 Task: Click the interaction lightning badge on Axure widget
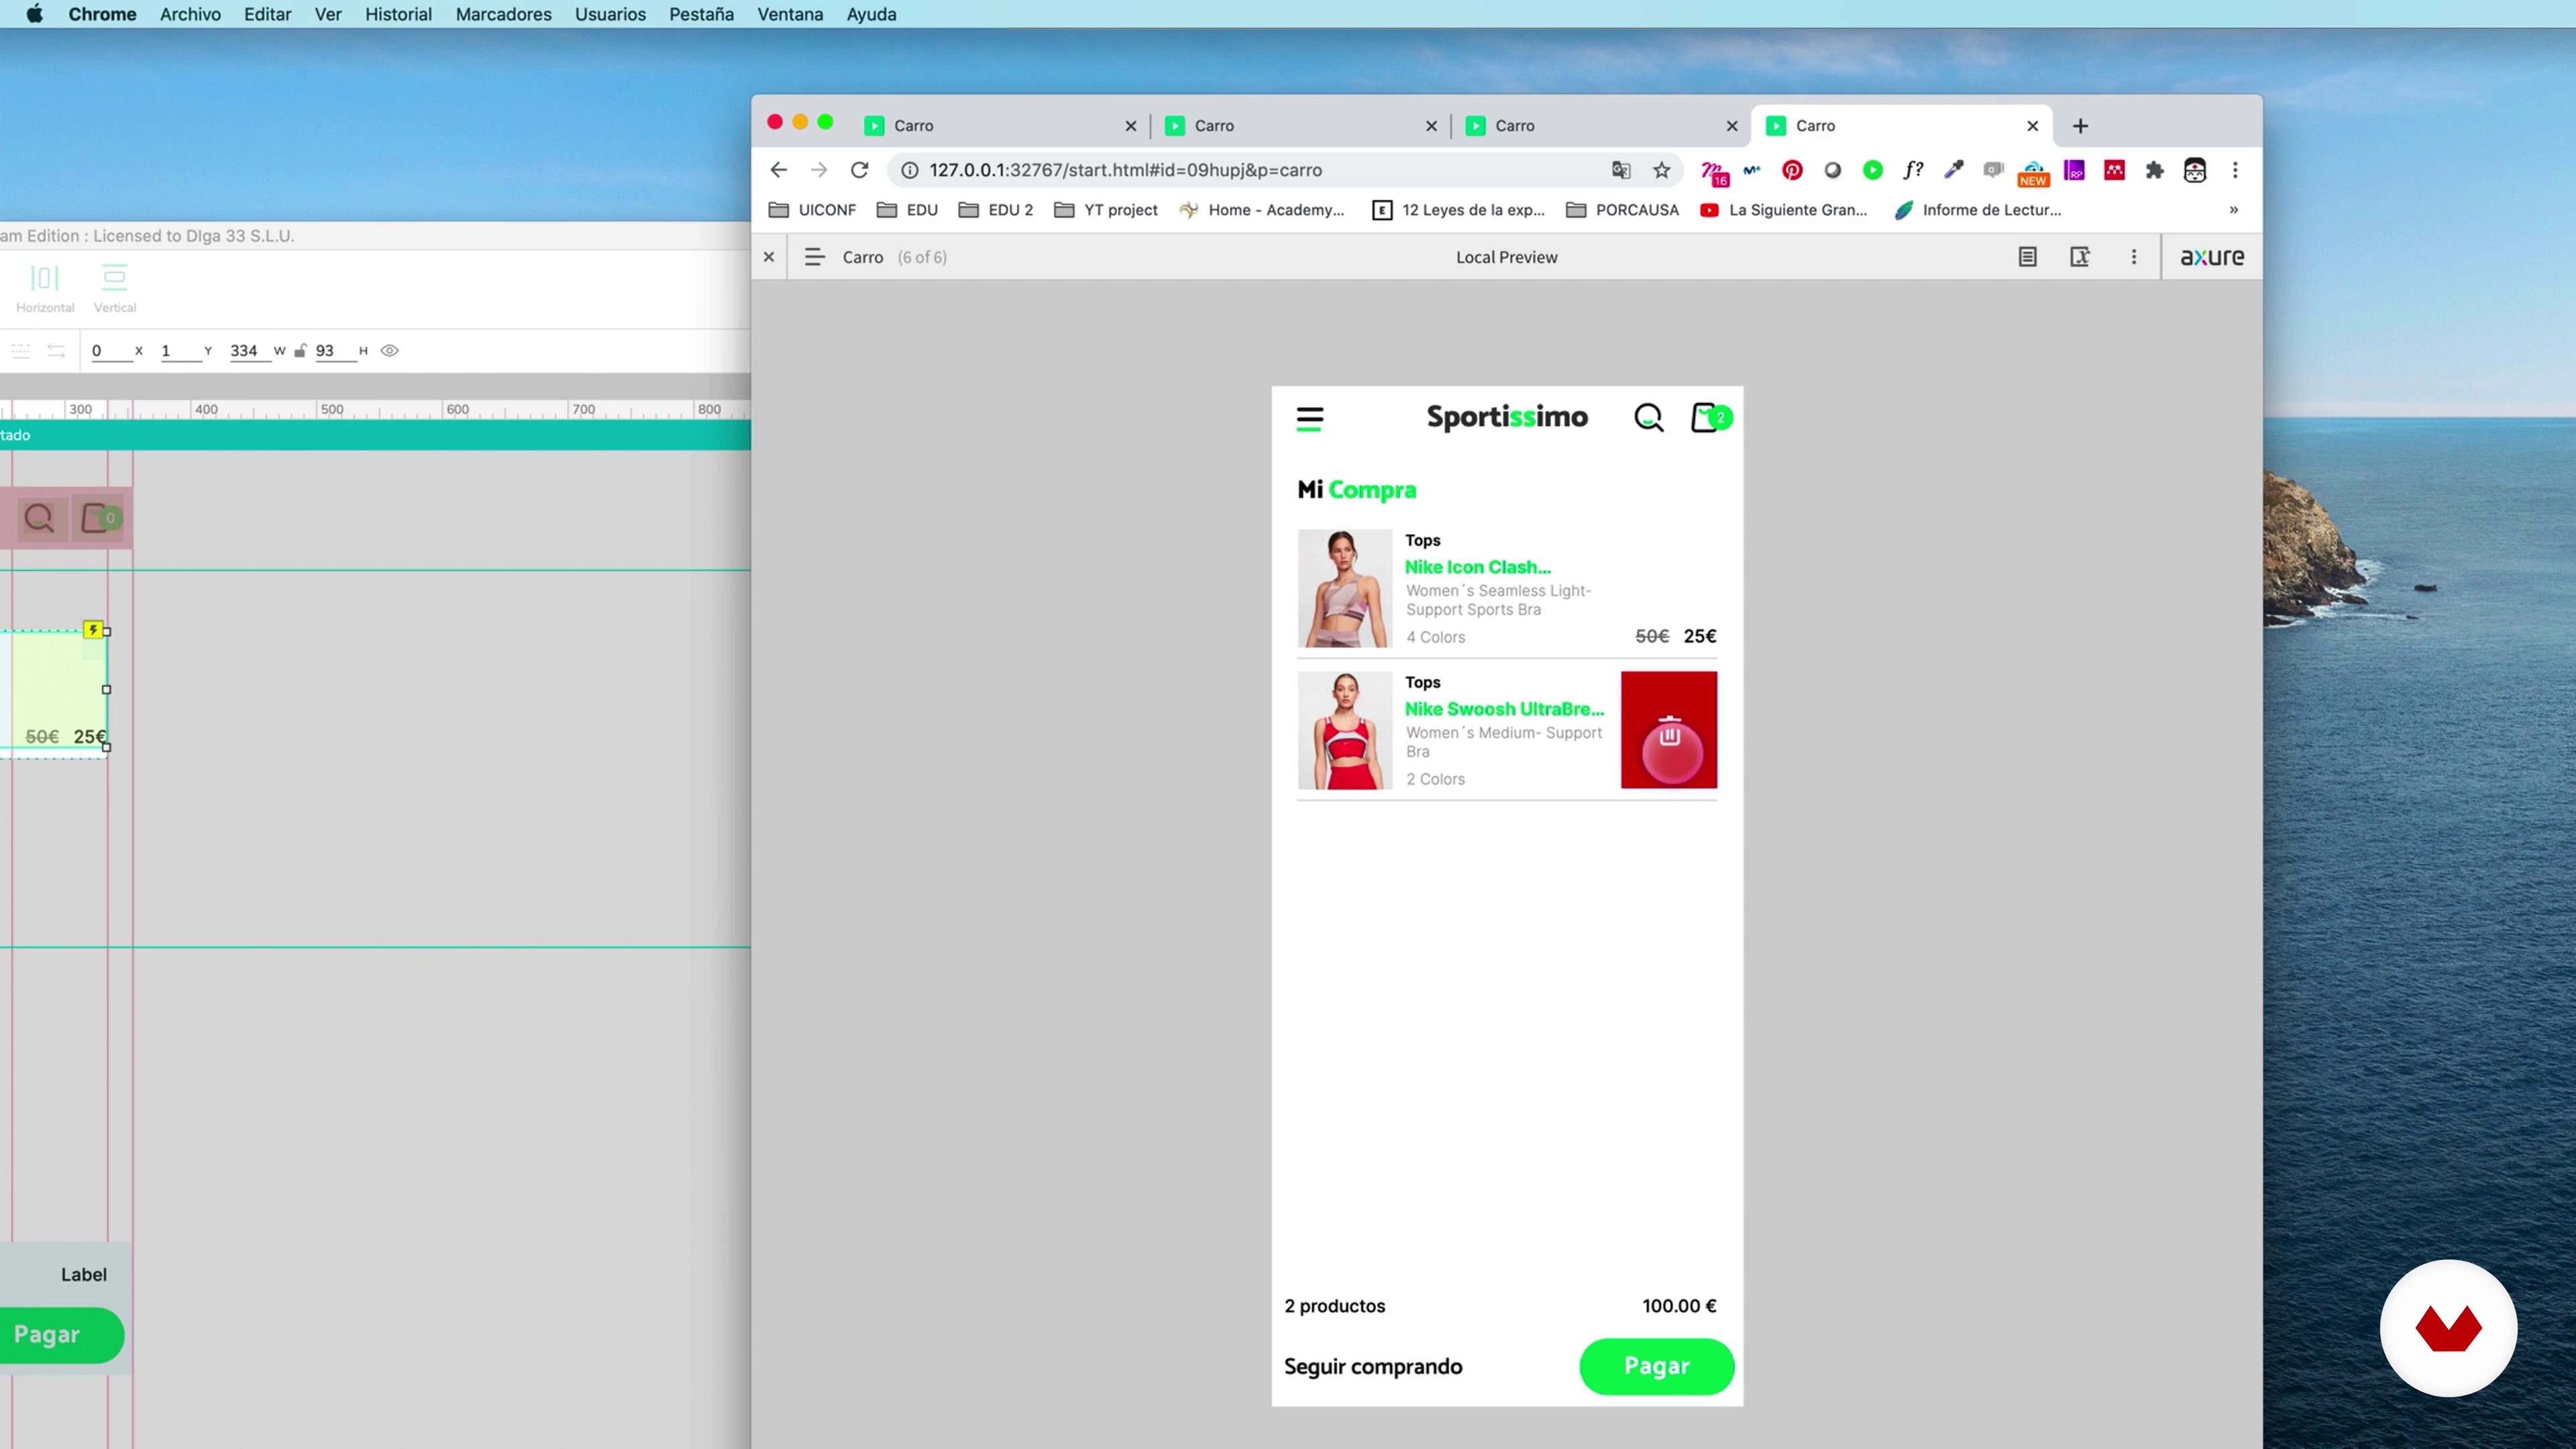[x=93, y=629]
